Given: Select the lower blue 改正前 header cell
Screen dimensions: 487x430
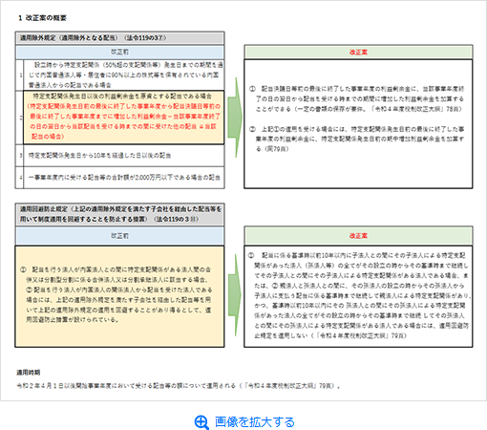Looking at the screenshot, I should pyautogui.click(x=120, y=236).
